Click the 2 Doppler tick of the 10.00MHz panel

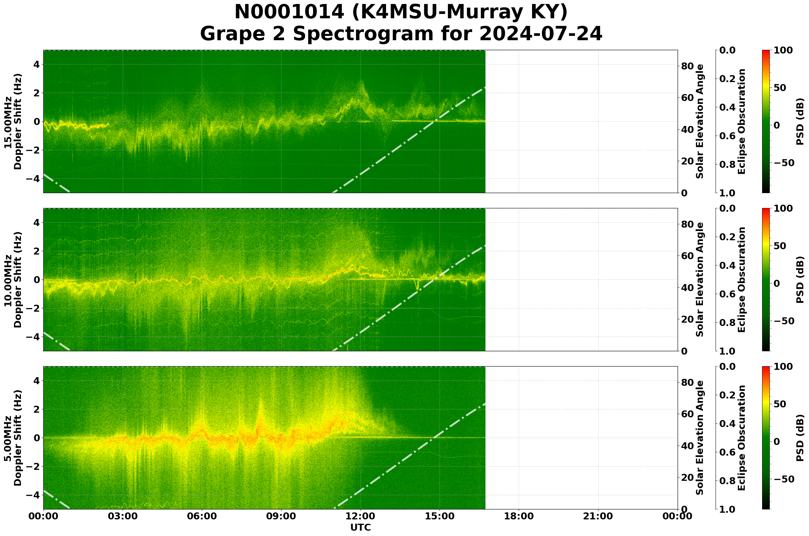pos(37,251)
